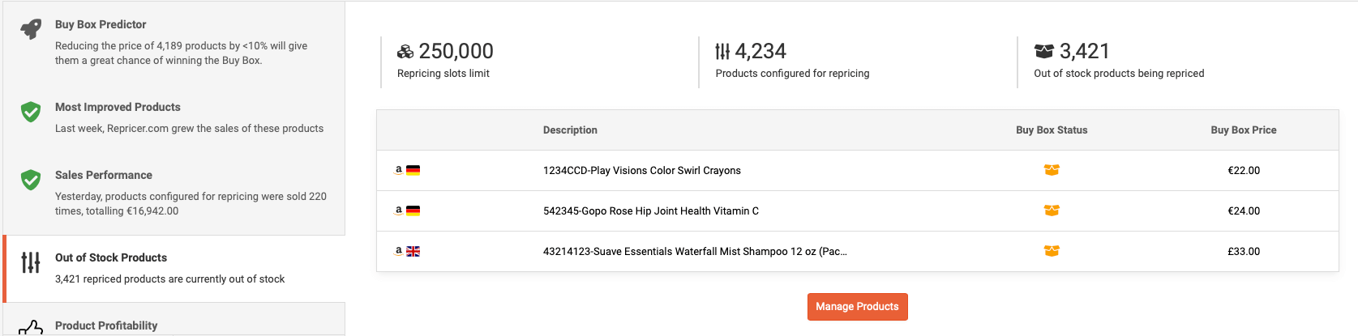Click the Product Profitability thumbs-up icon
Screen dimensions: 1358x336
(31, 328)
